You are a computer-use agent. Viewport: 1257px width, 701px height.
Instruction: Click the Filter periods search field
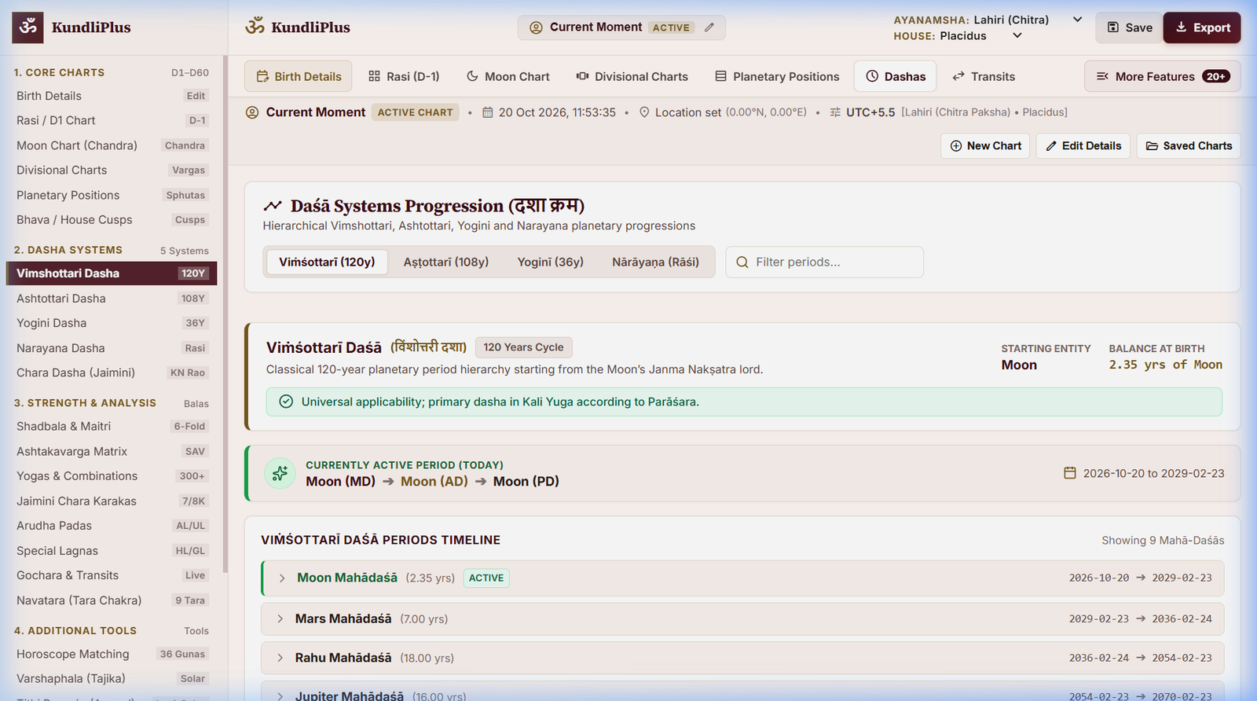pyautogui.click(x=824, y=262)
